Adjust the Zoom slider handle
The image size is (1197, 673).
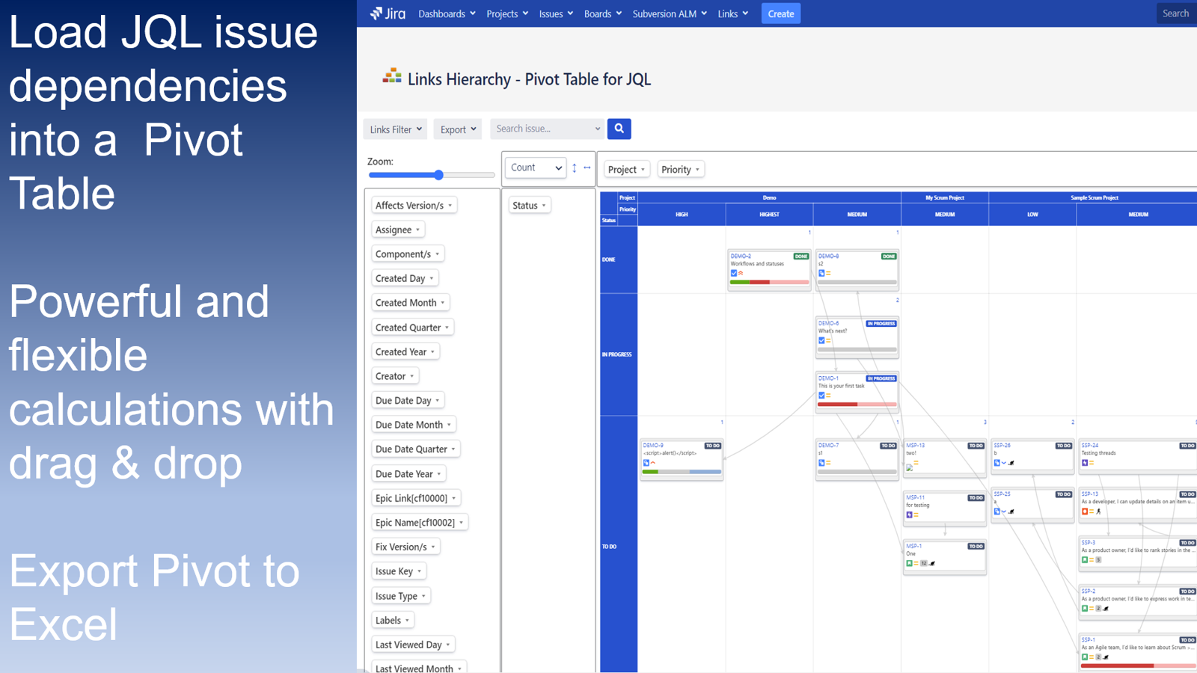[439, 175]
